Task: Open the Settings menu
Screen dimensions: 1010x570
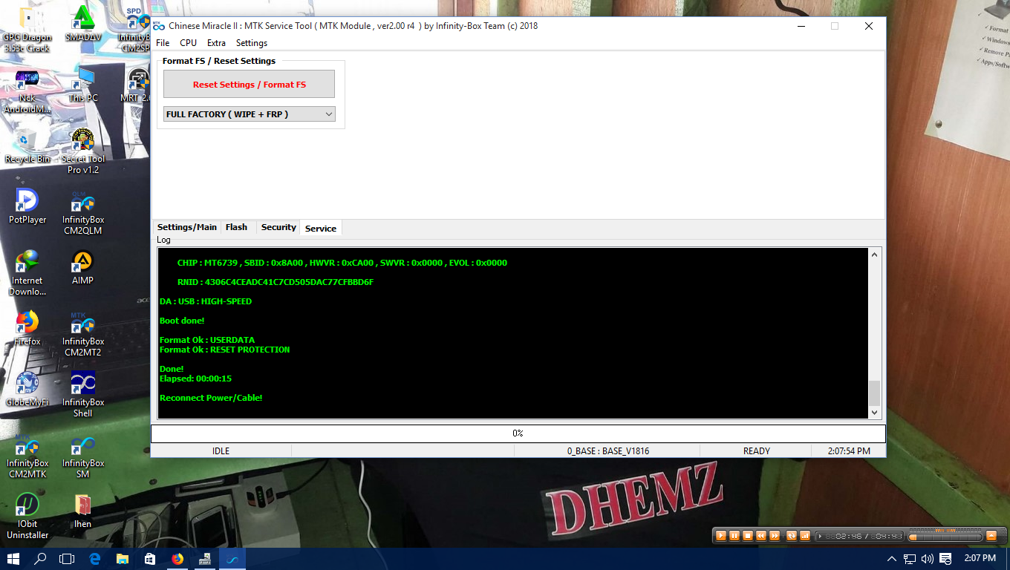Action: (252, 43)
